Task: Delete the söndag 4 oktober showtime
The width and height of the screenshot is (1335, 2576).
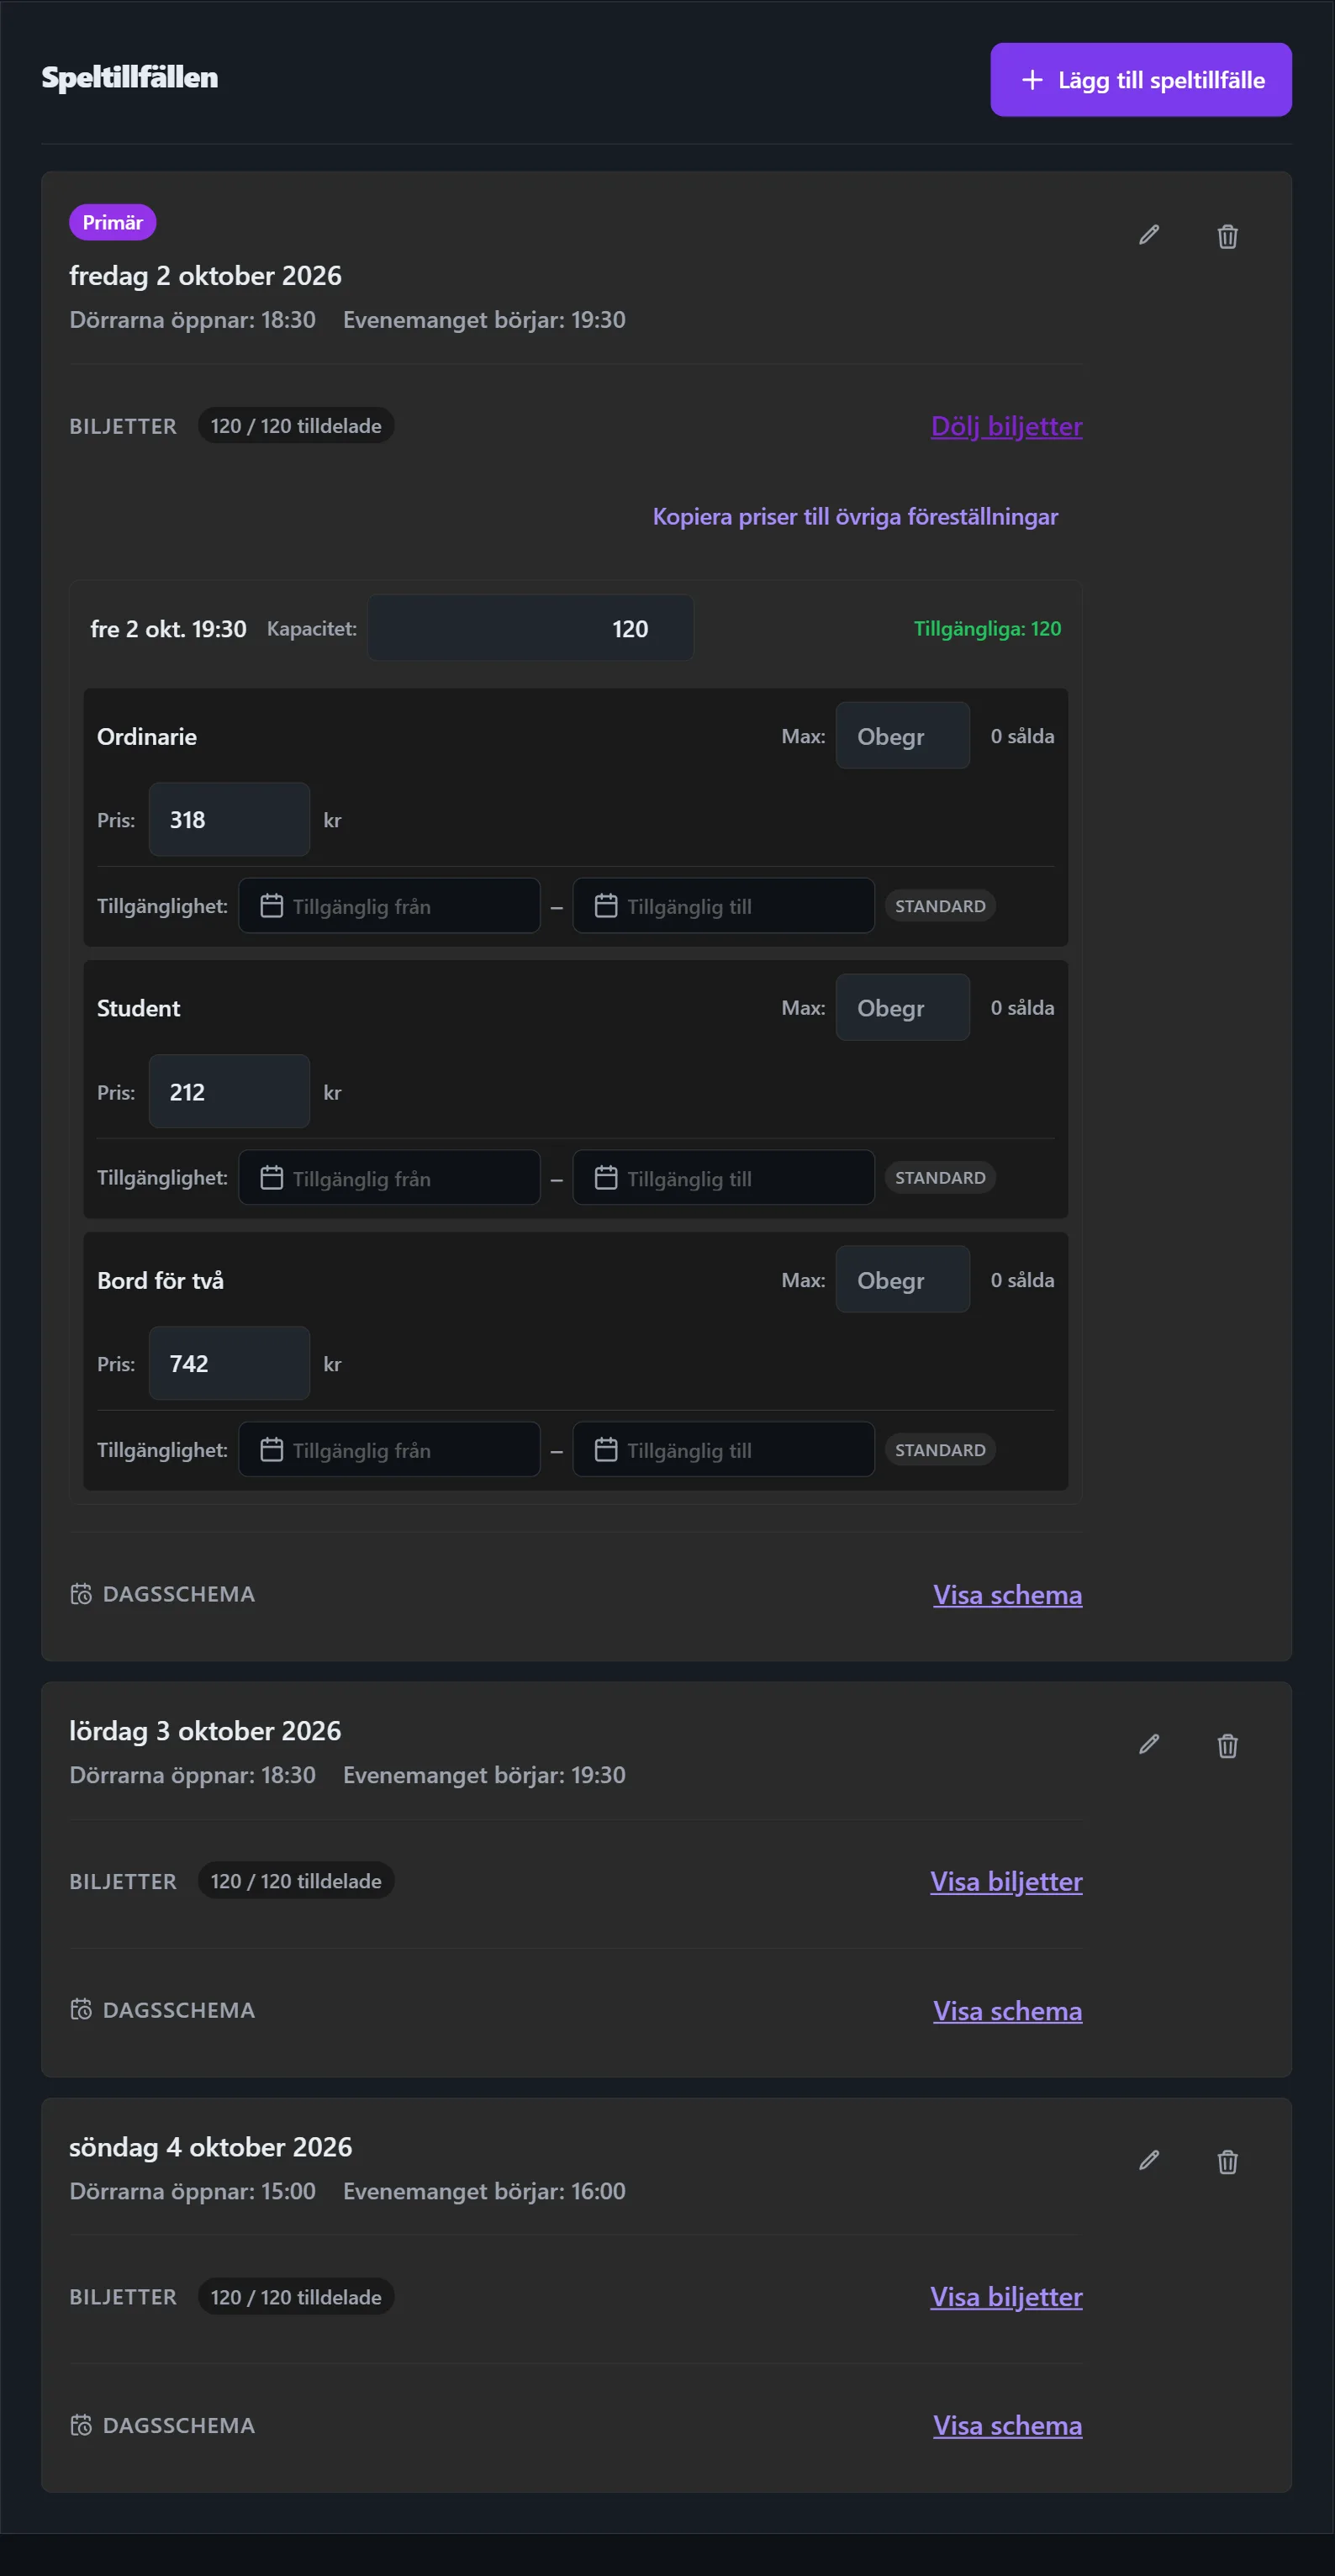Action: tap(1227, 2162)
